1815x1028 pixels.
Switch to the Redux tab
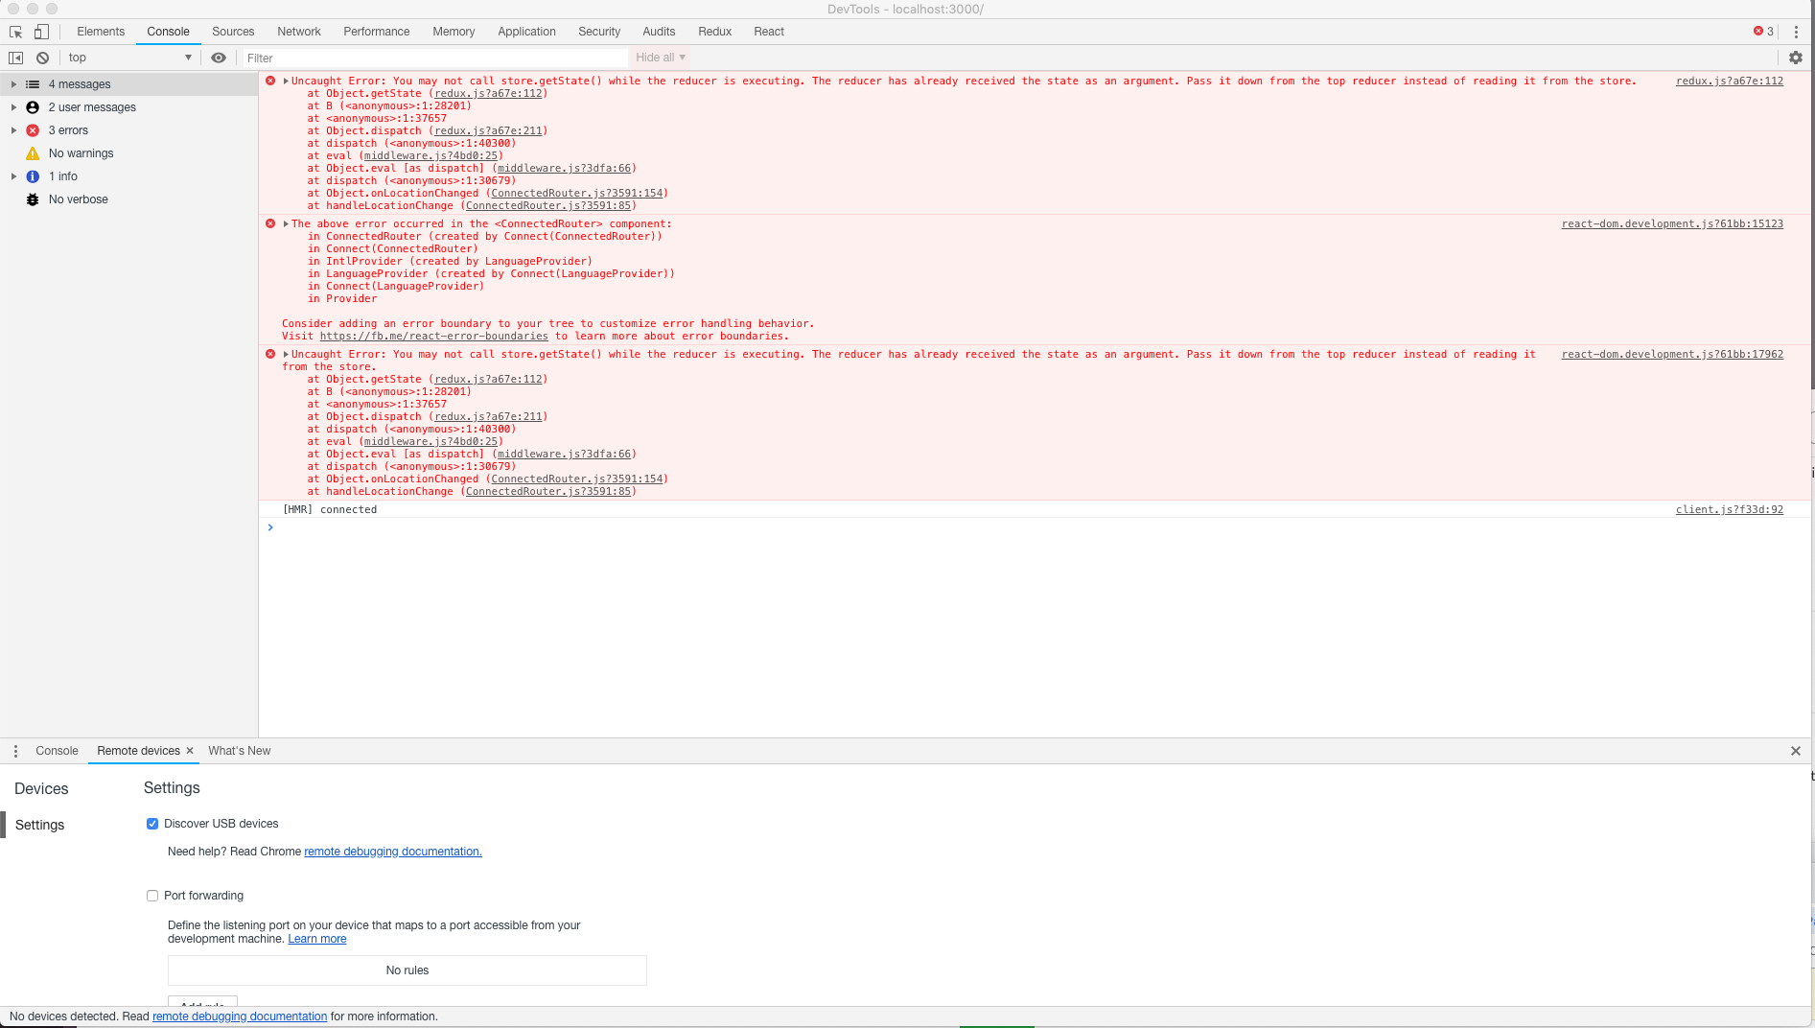click(x=714, y=32)
